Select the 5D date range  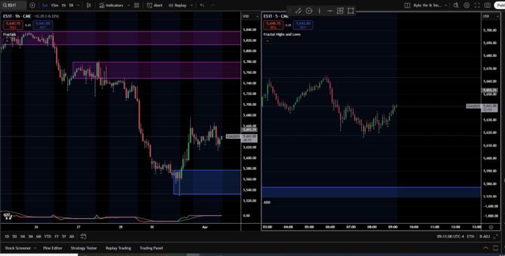(15, 236)
